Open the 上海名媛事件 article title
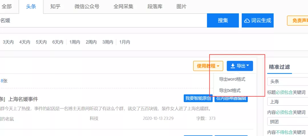Screen dimensions: 308x136 [23, 99]
